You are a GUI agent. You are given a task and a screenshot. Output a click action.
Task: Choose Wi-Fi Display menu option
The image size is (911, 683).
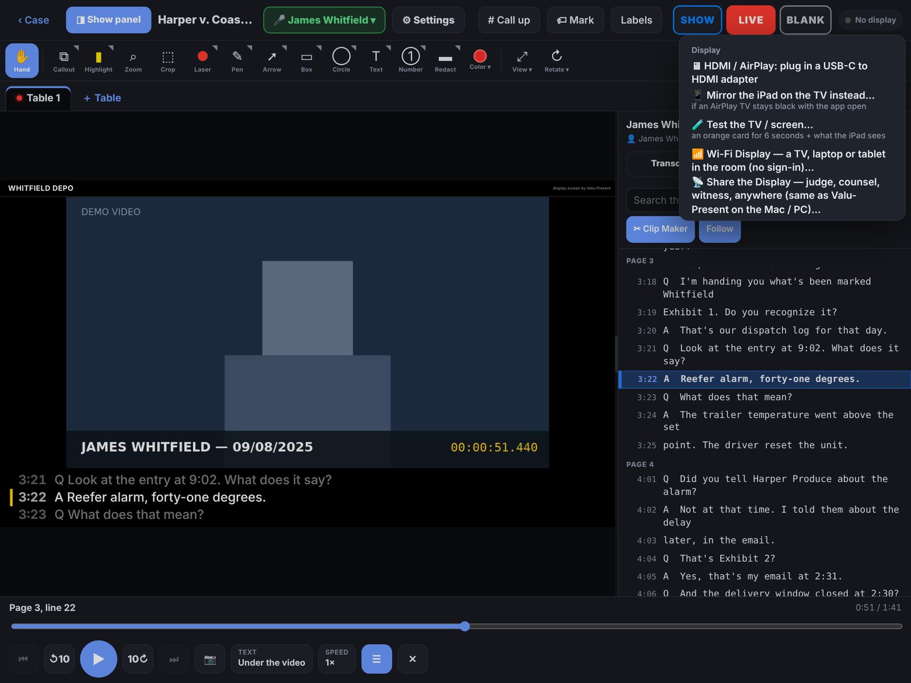(791, 161)
